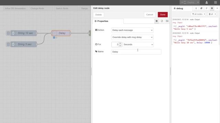Viewport: 220px width, 123px height.
Task: Click the Edit delay node title
Action: (x=101, y=8)
